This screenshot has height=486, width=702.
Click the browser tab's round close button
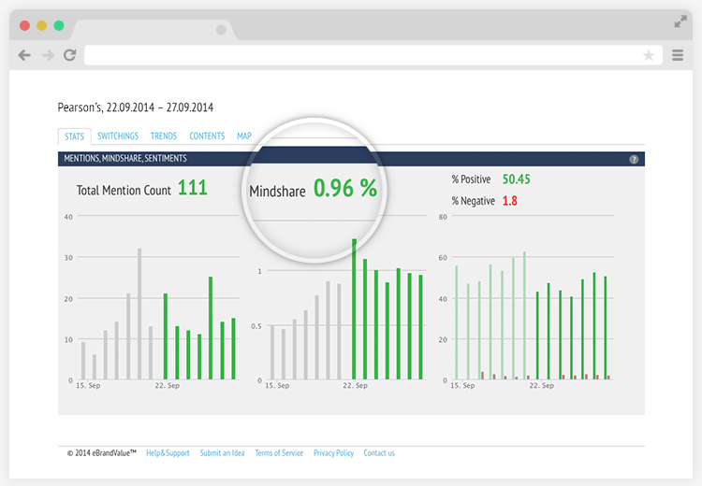pos(221,30)
